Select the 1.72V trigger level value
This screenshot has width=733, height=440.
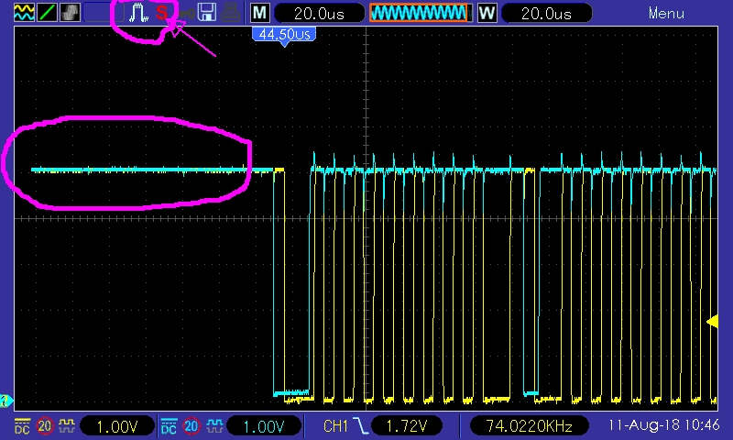406,426
